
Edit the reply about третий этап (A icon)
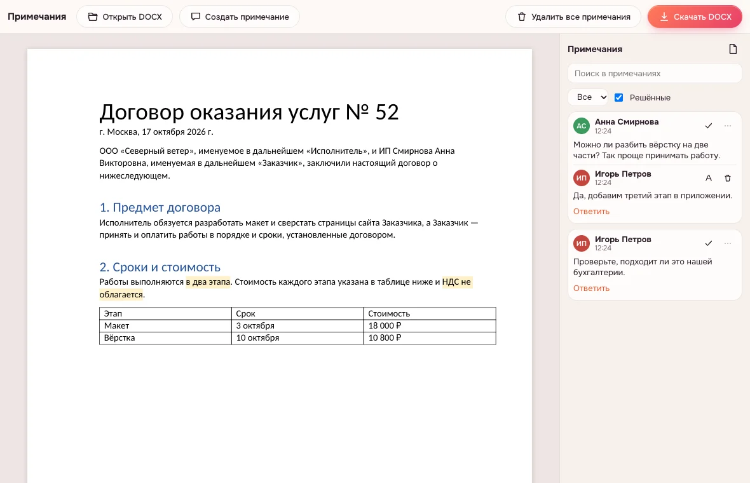pyautogui.click(x=709, y=178)
